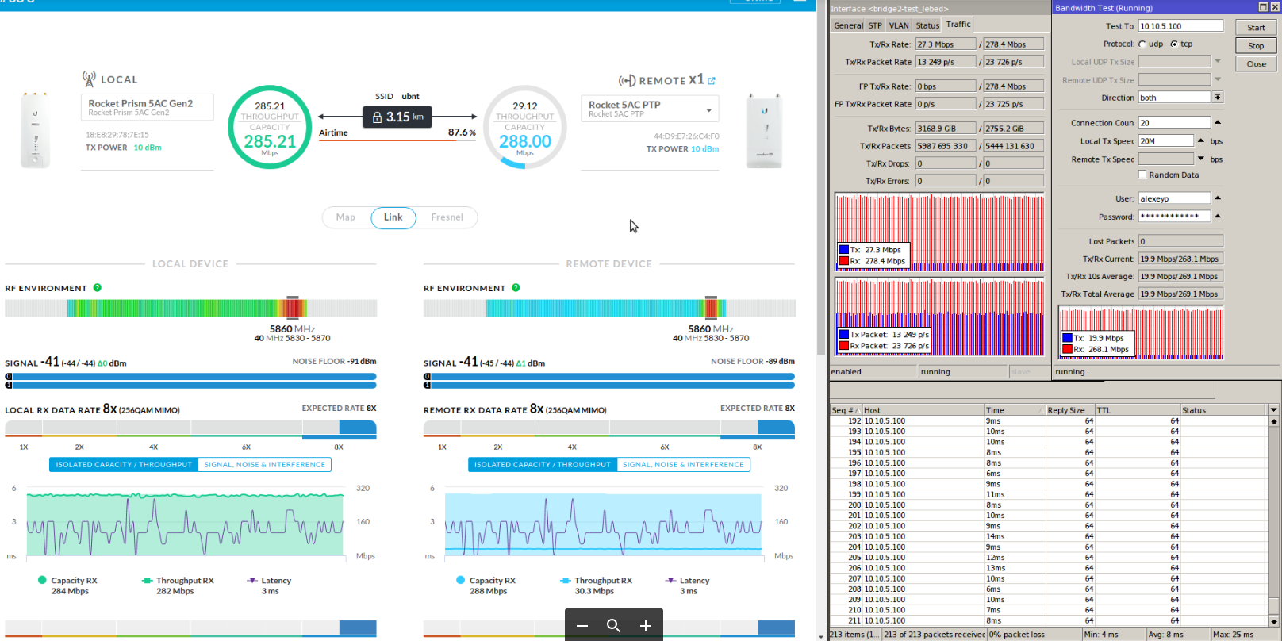The image size is (1282, 641).
Task: Click the Connection Count input field
Action: click(1174, 123)
